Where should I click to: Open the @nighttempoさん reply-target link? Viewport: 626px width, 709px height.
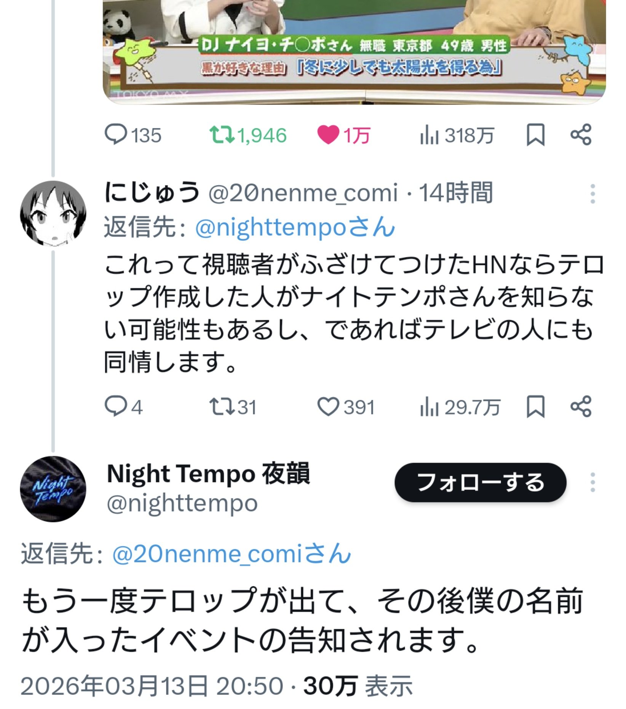[295, 227]
